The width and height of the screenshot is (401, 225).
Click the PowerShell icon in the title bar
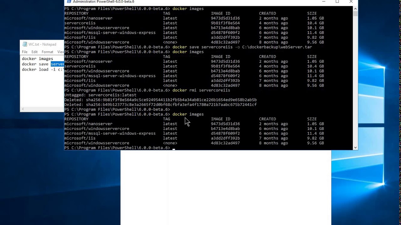point(69,2)
